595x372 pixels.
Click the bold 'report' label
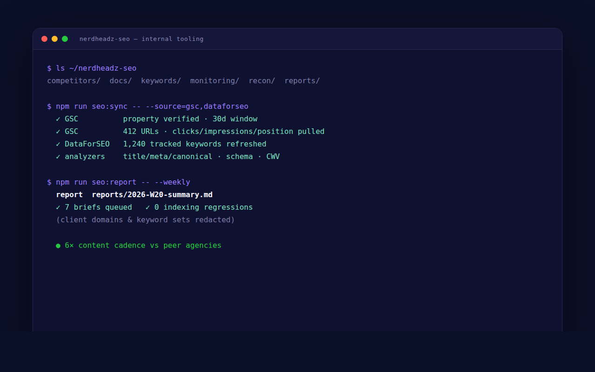pos(69,195)
